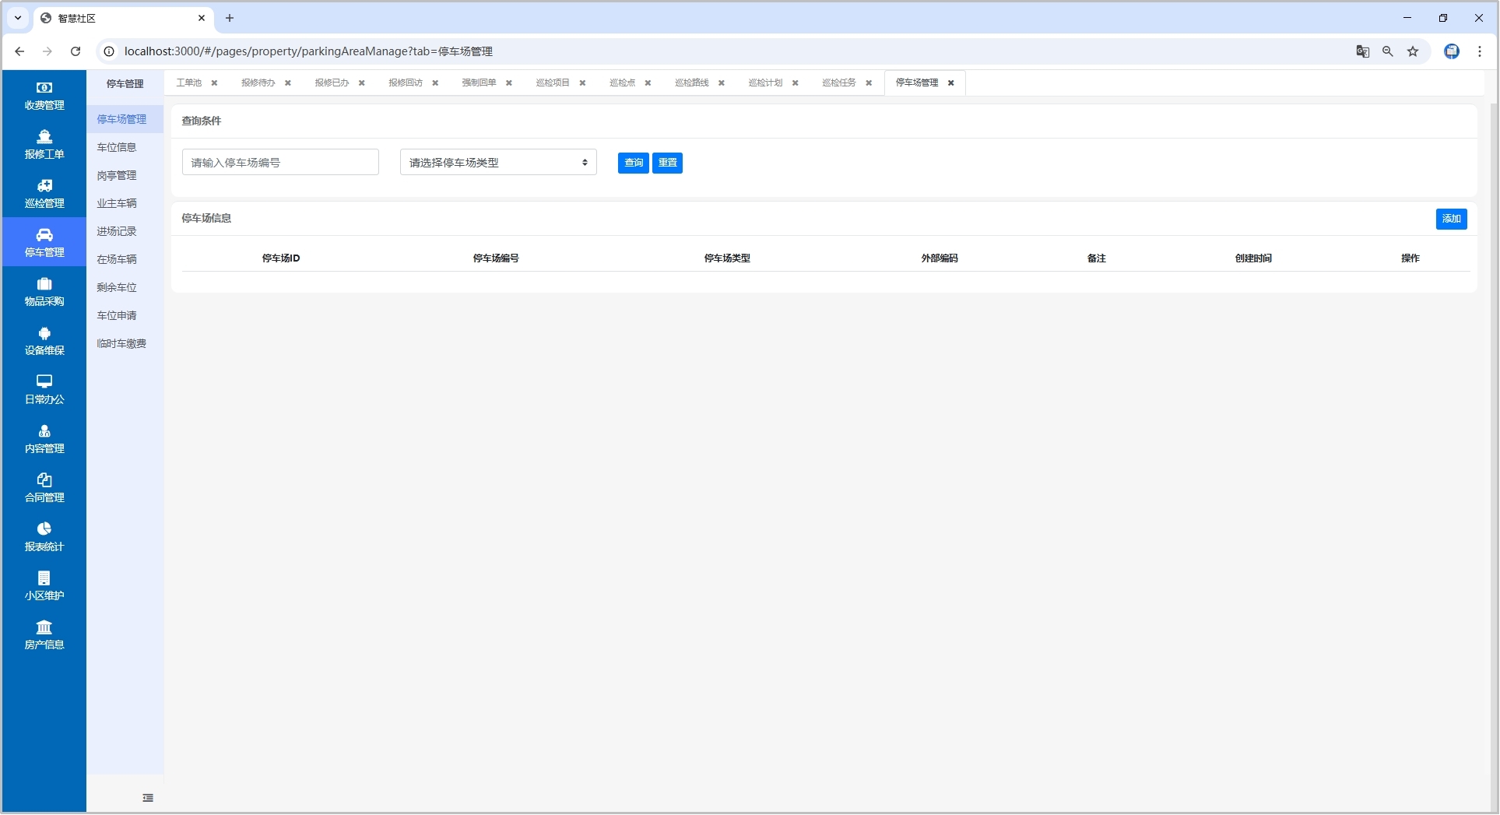Close the 工单池 tab
This screenshot has width=1500, height=815.
pos(214,83)
